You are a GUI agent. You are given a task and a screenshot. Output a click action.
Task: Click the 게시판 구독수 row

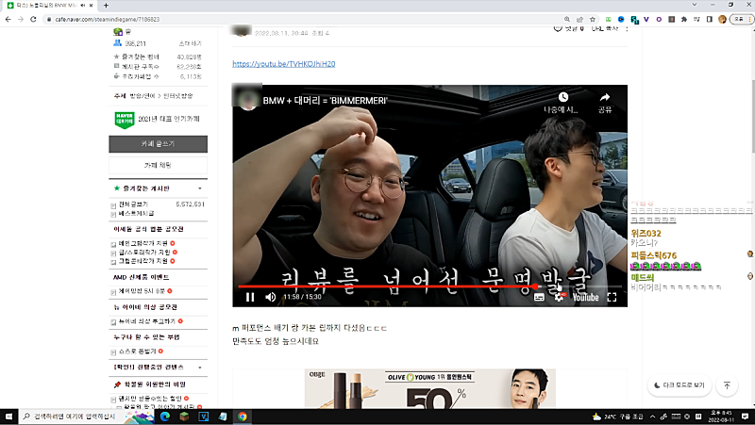pos(158,66)
